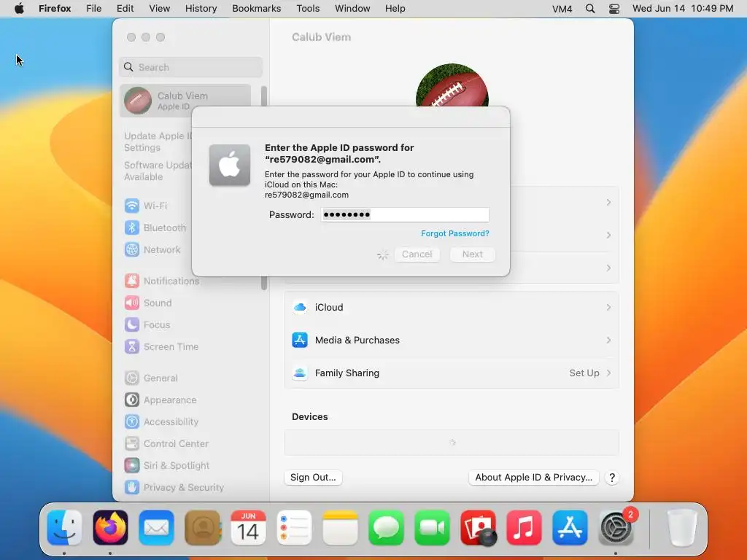
Task: Click the iCloud cloud icon
Action: pos(300,308)
